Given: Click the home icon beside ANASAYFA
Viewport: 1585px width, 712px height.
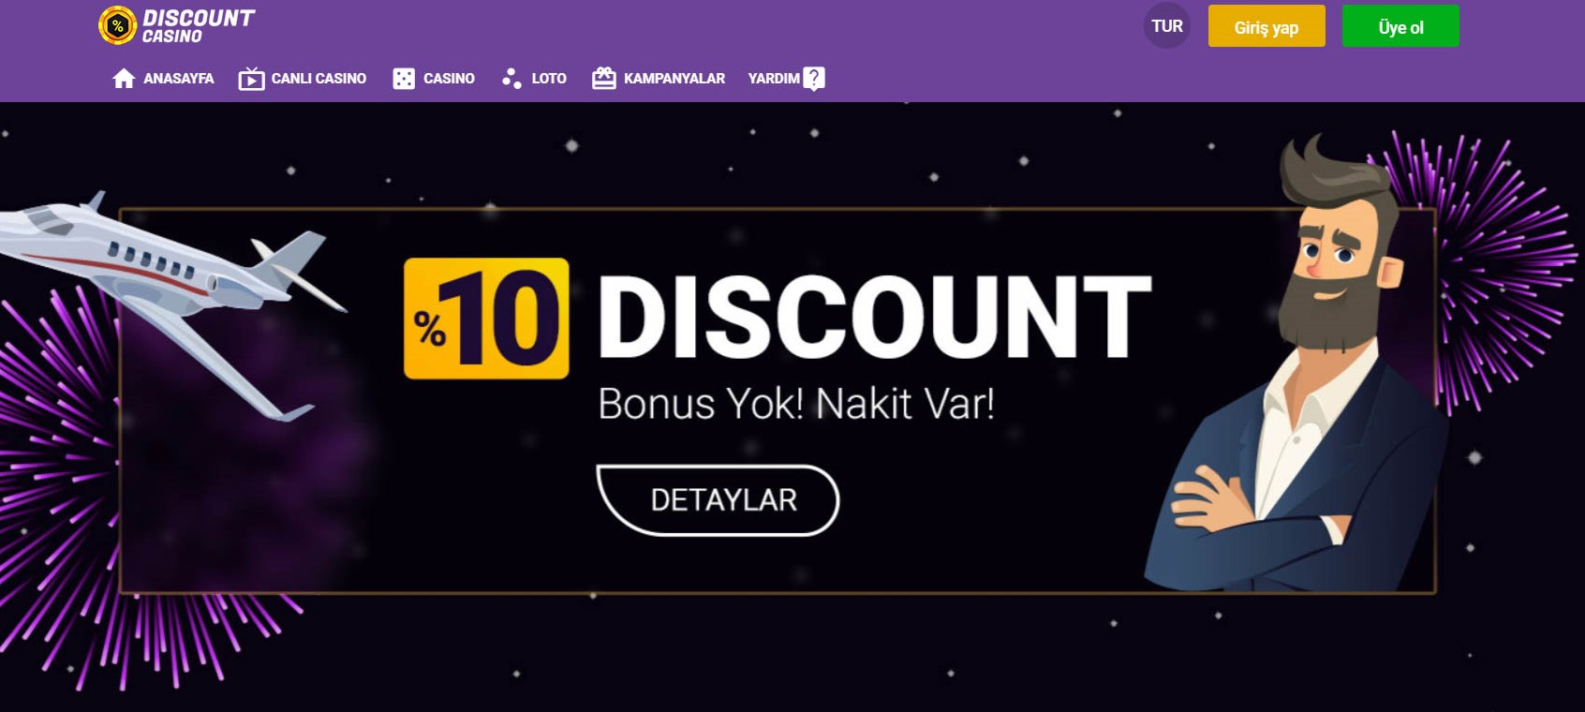Looking at the screenshot, I should (124, 79).
